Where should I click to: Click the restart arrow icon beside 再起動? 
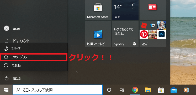pos(6,66)
